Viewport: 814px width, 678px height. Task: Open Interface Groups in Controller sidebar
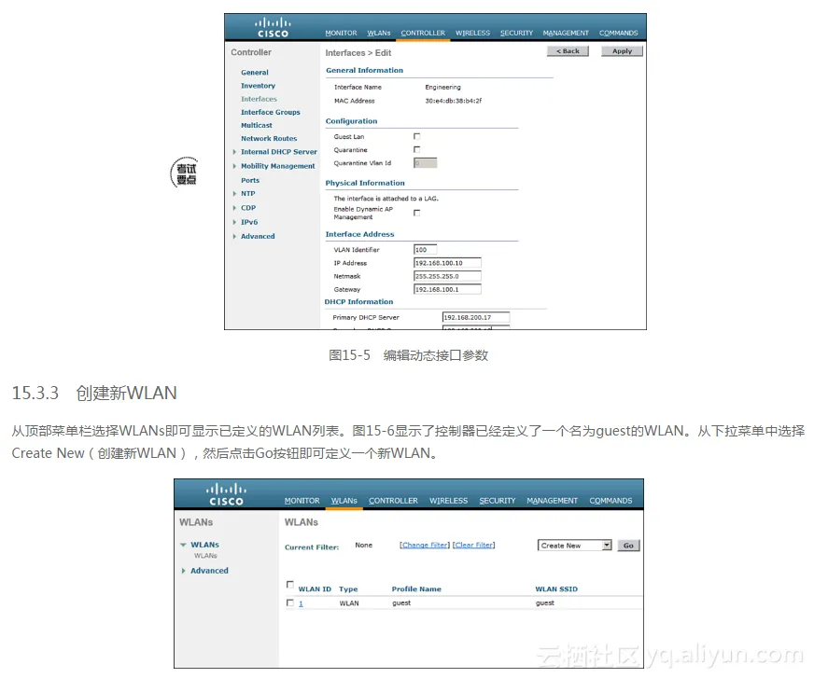271,112
